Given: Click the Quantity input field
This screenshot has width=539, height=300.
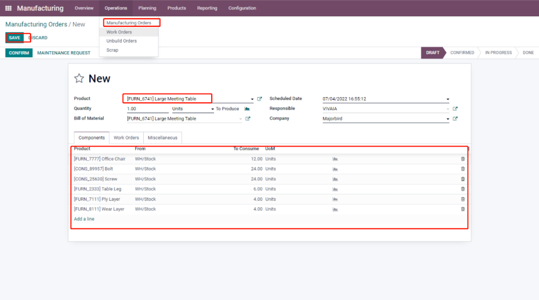Looking at the screenshot, I should [147, 109].
